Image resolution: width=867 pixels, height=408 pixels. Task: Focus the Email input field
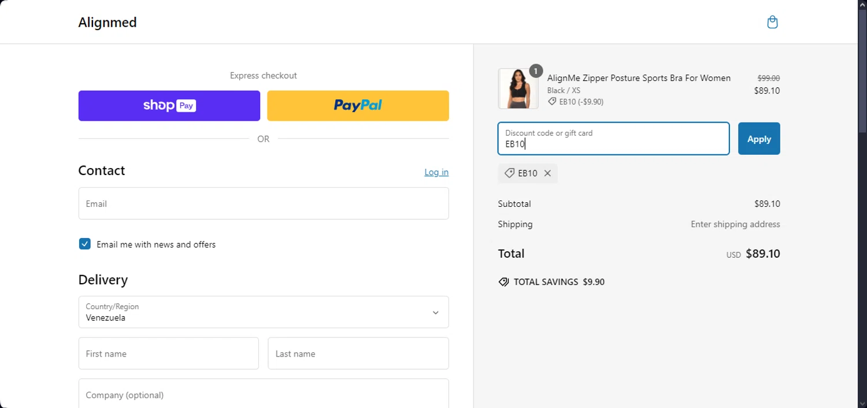click(264, 203)
